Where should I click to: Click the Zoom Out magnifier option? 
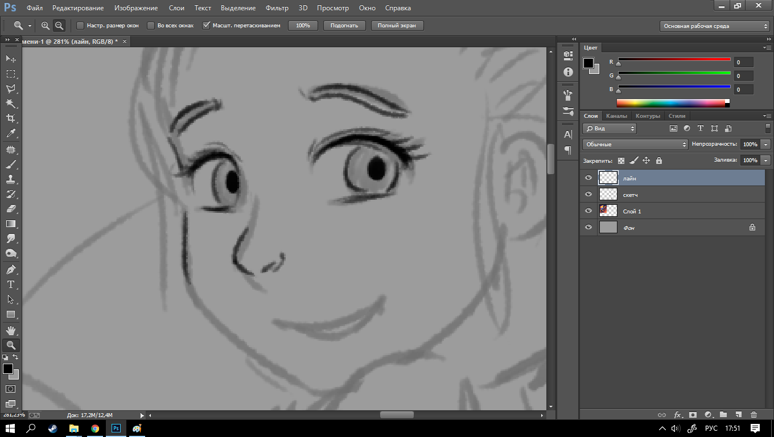(59, 26)
